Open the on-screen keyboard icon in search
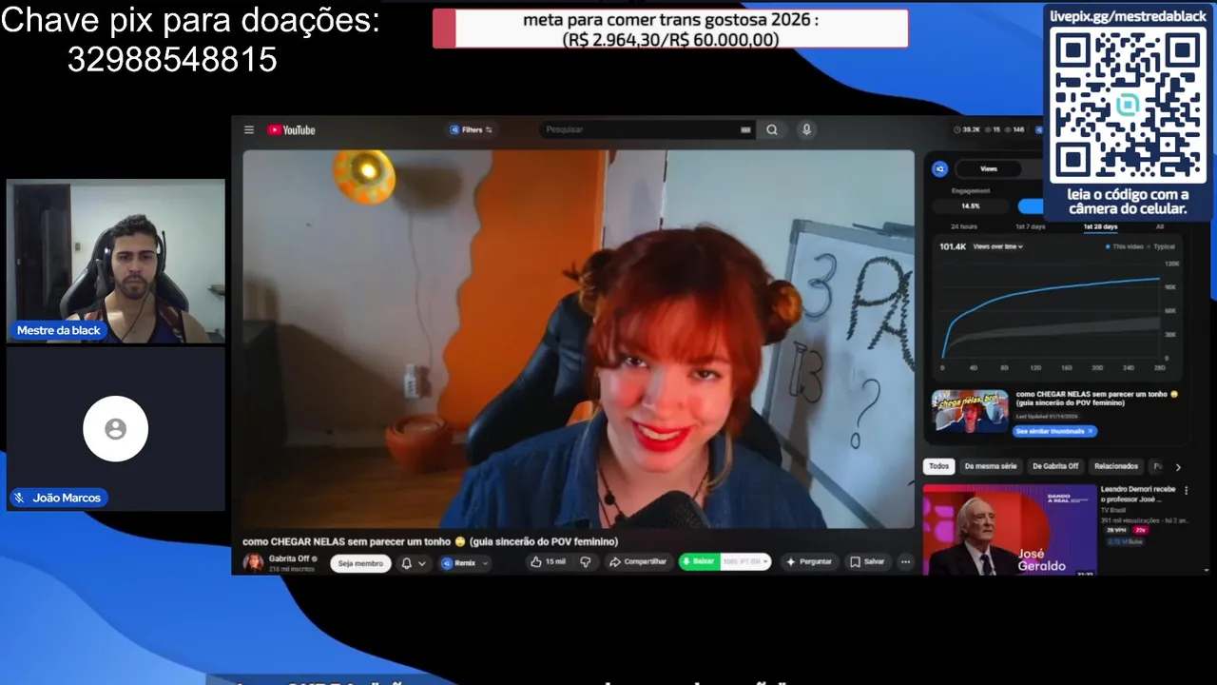 [745, 130]
